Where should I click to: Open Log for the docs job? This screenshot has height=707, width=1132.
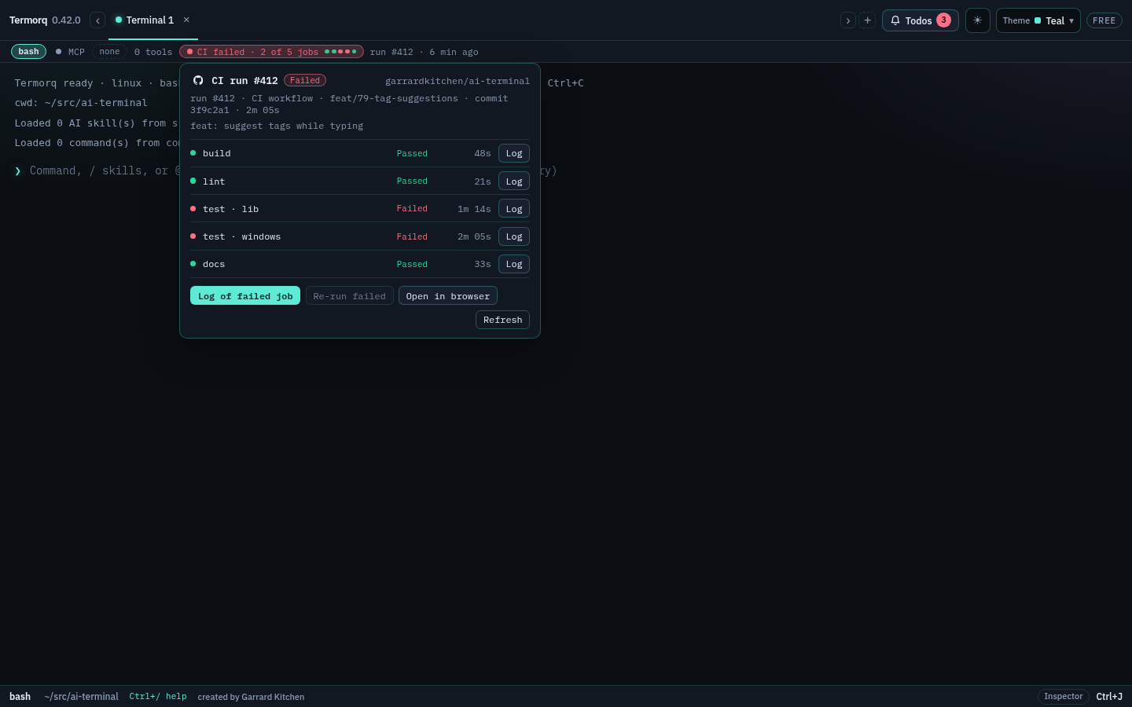pos(514,264)
